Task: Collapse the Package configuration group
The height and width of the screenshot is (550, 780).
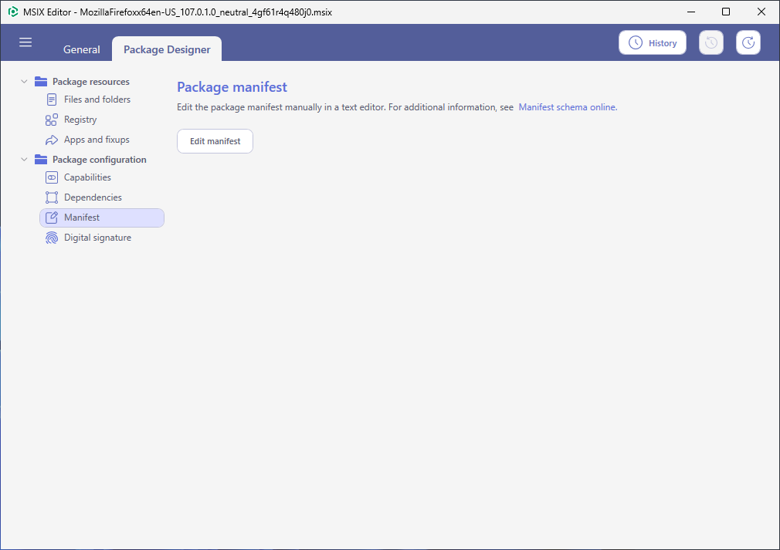Action: click(24, 160)
